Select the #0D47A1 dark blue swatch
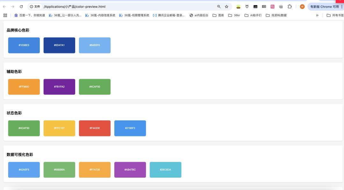Image resolution: width=344 pixels, height=190 pixels. click(59, 45)
